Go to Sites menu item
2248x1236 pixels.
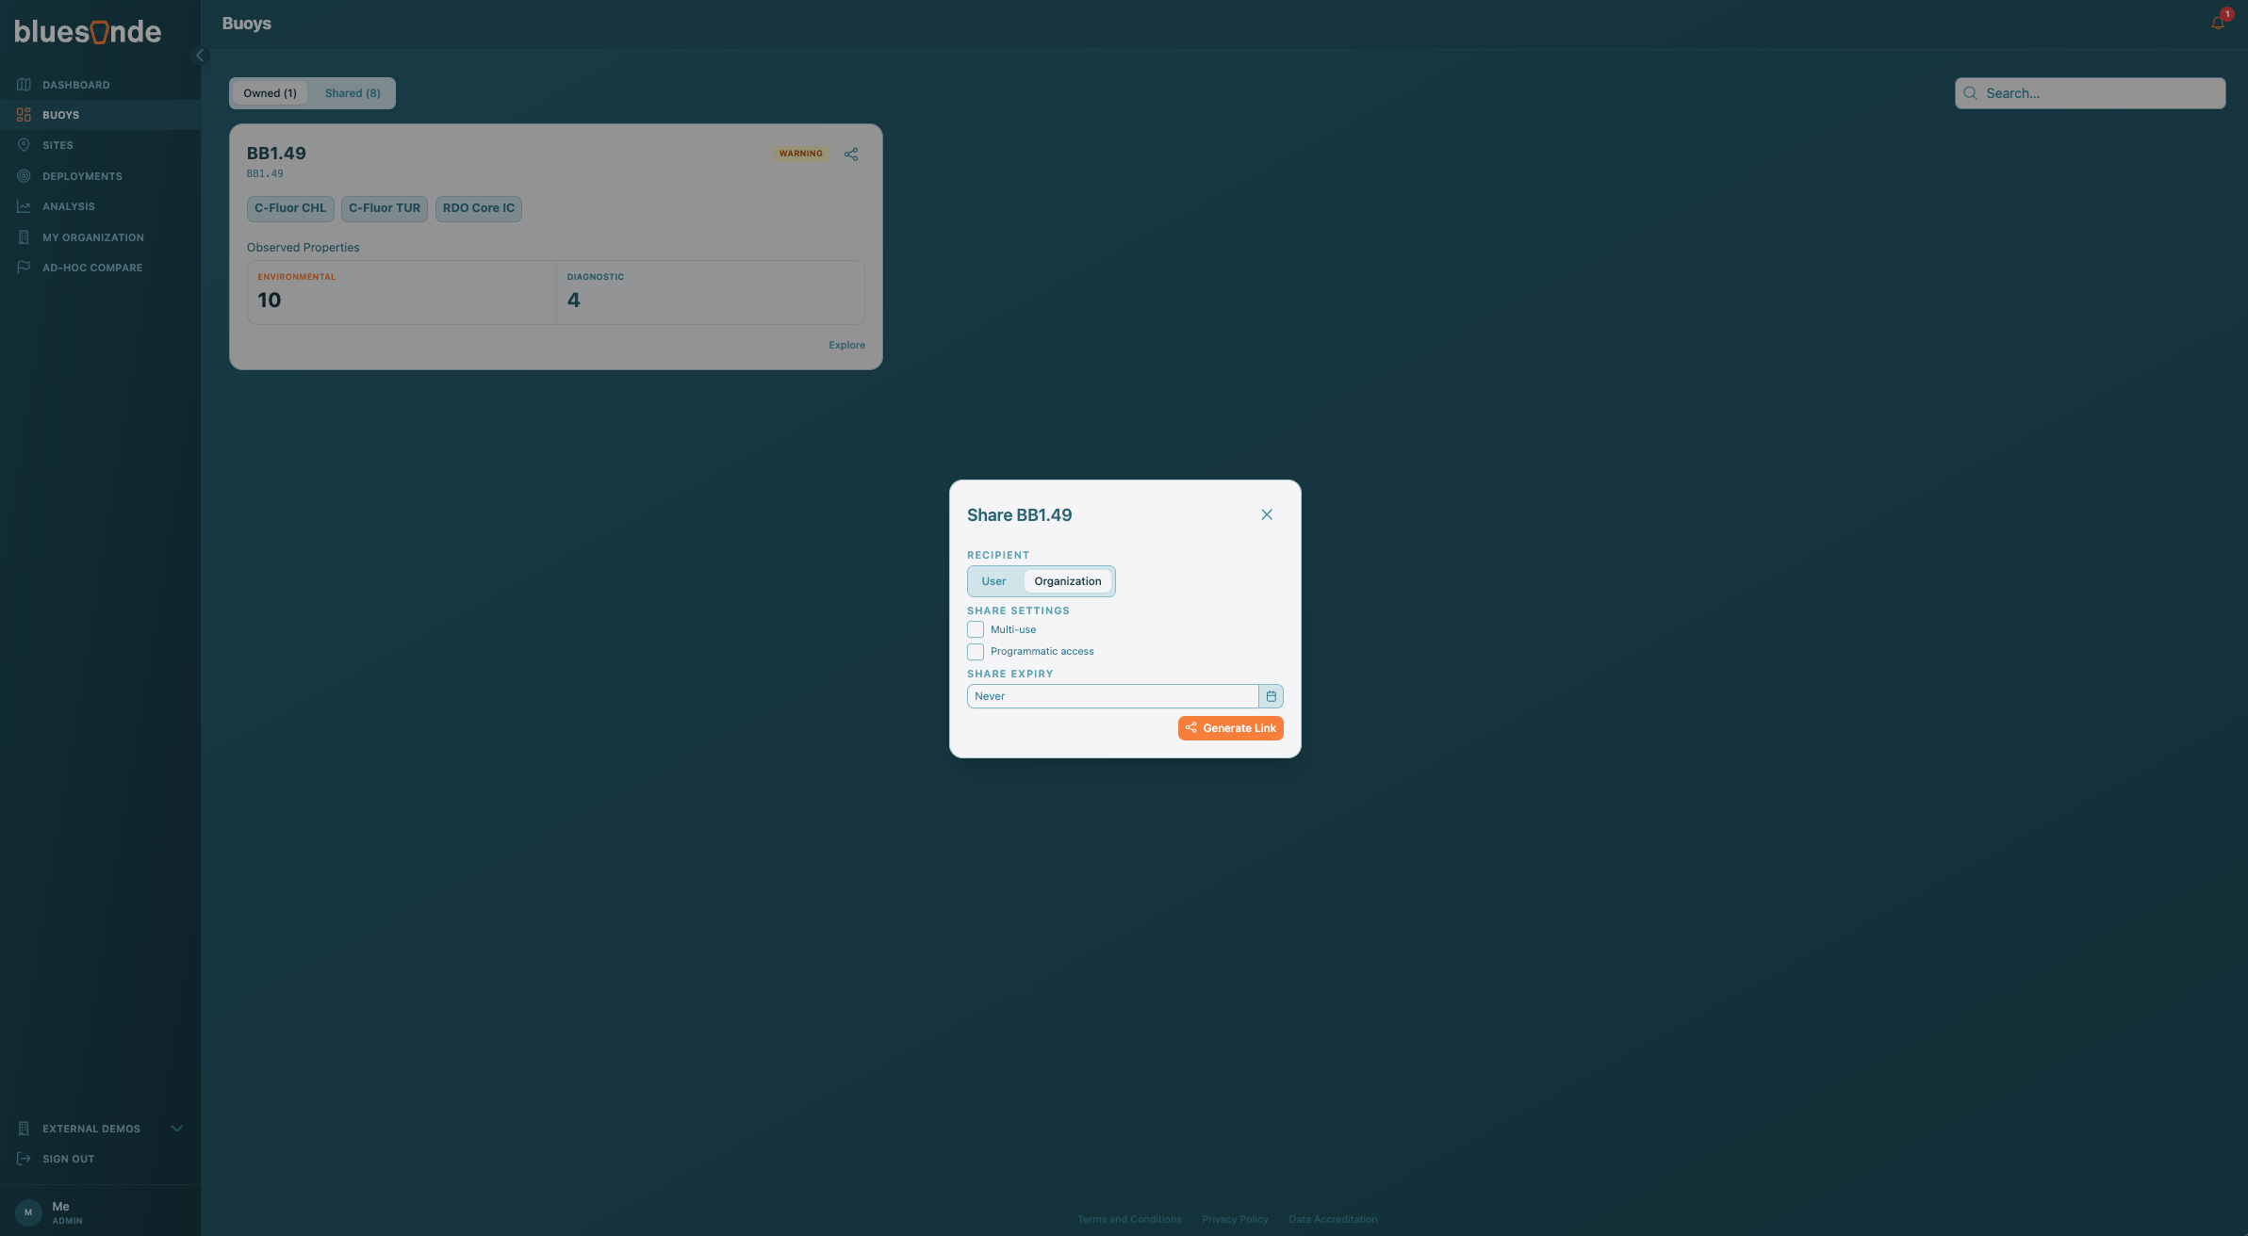(x=57, y=145)
